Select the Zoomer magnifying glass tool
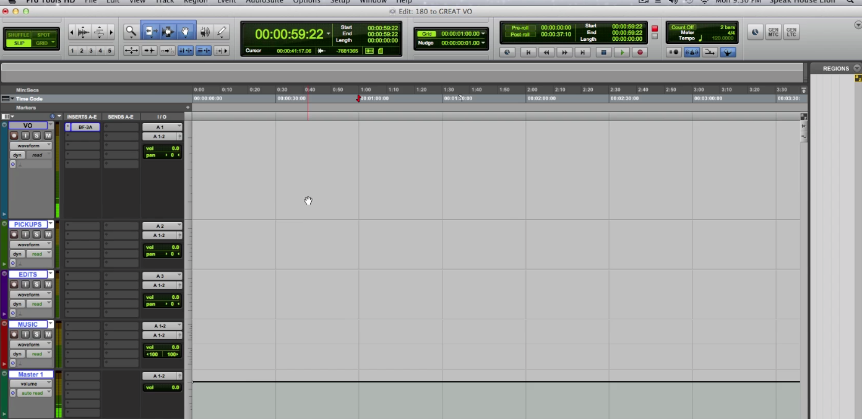862x419 pixels. coord(131,32)
